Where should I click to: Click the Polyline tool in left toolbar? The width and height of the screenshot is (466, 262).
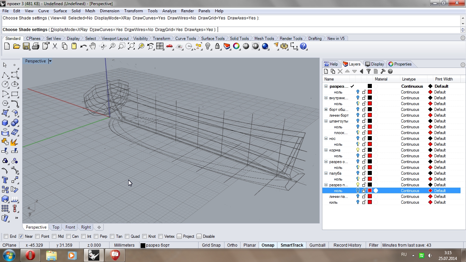[5, 75]
